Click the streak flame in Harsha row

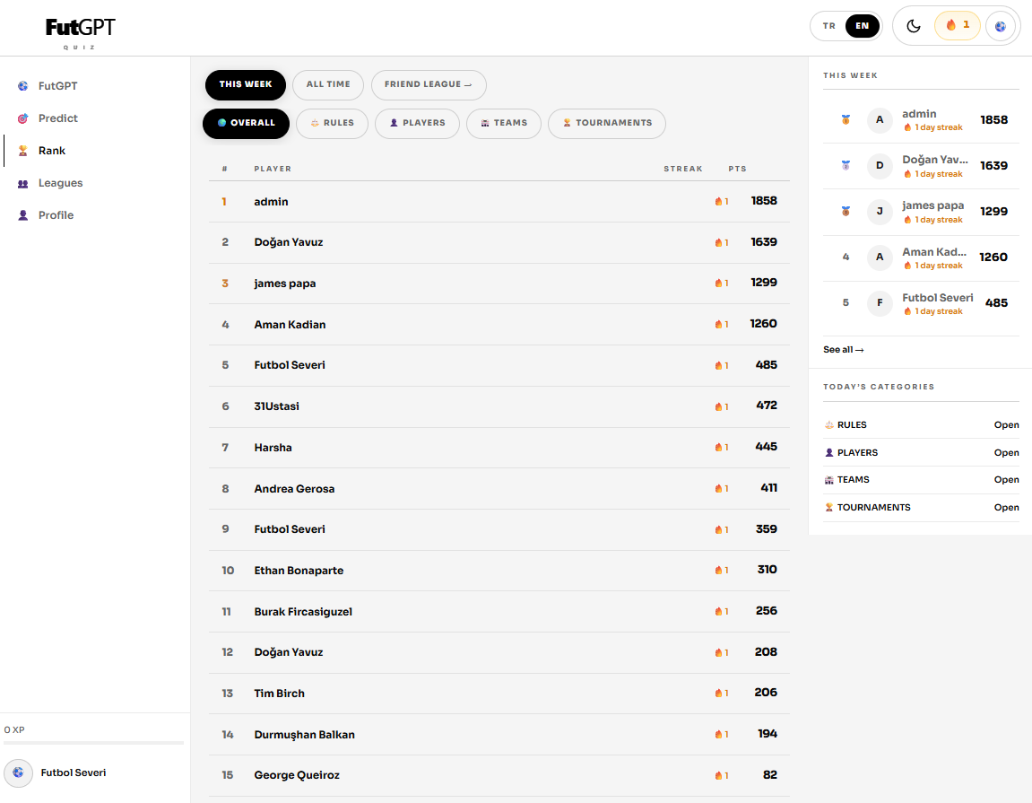click(719, 448)
